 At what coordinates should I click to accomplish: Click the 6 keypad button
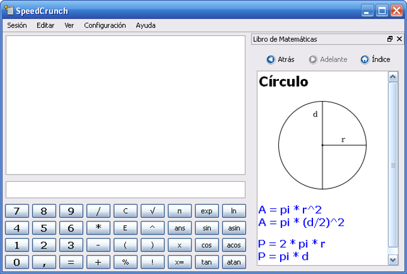[x=71, y=228]
